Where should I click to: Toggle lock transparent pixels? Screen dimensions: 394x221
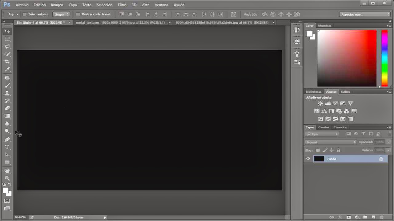tap(318, 150)
